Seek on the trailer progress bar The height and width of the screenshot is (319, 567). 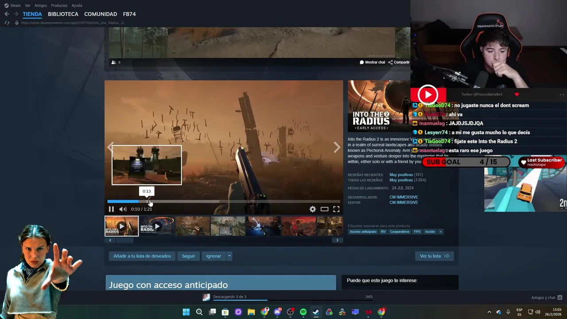click(x=224, y=202)
